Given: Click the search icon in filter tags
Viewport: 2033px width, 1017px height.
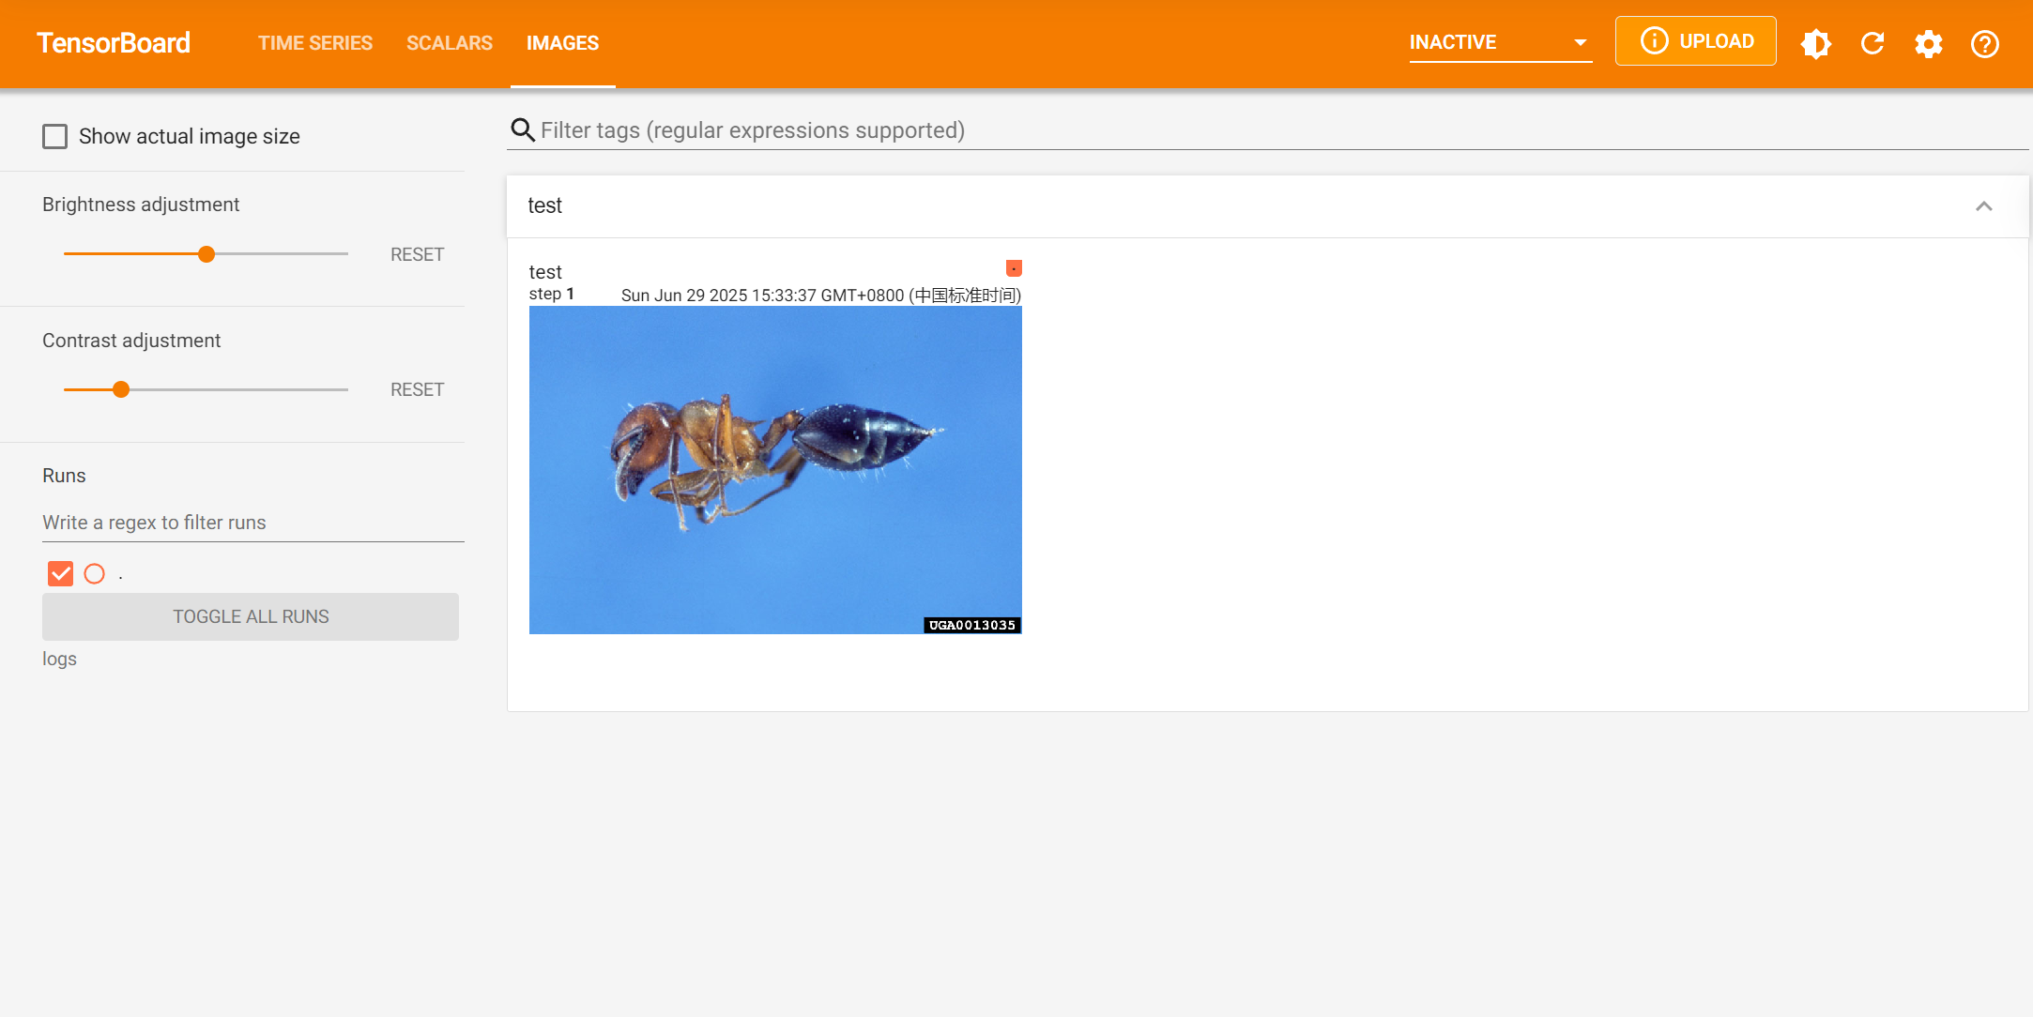Looking at the screenshot, I should click(522, 130).
